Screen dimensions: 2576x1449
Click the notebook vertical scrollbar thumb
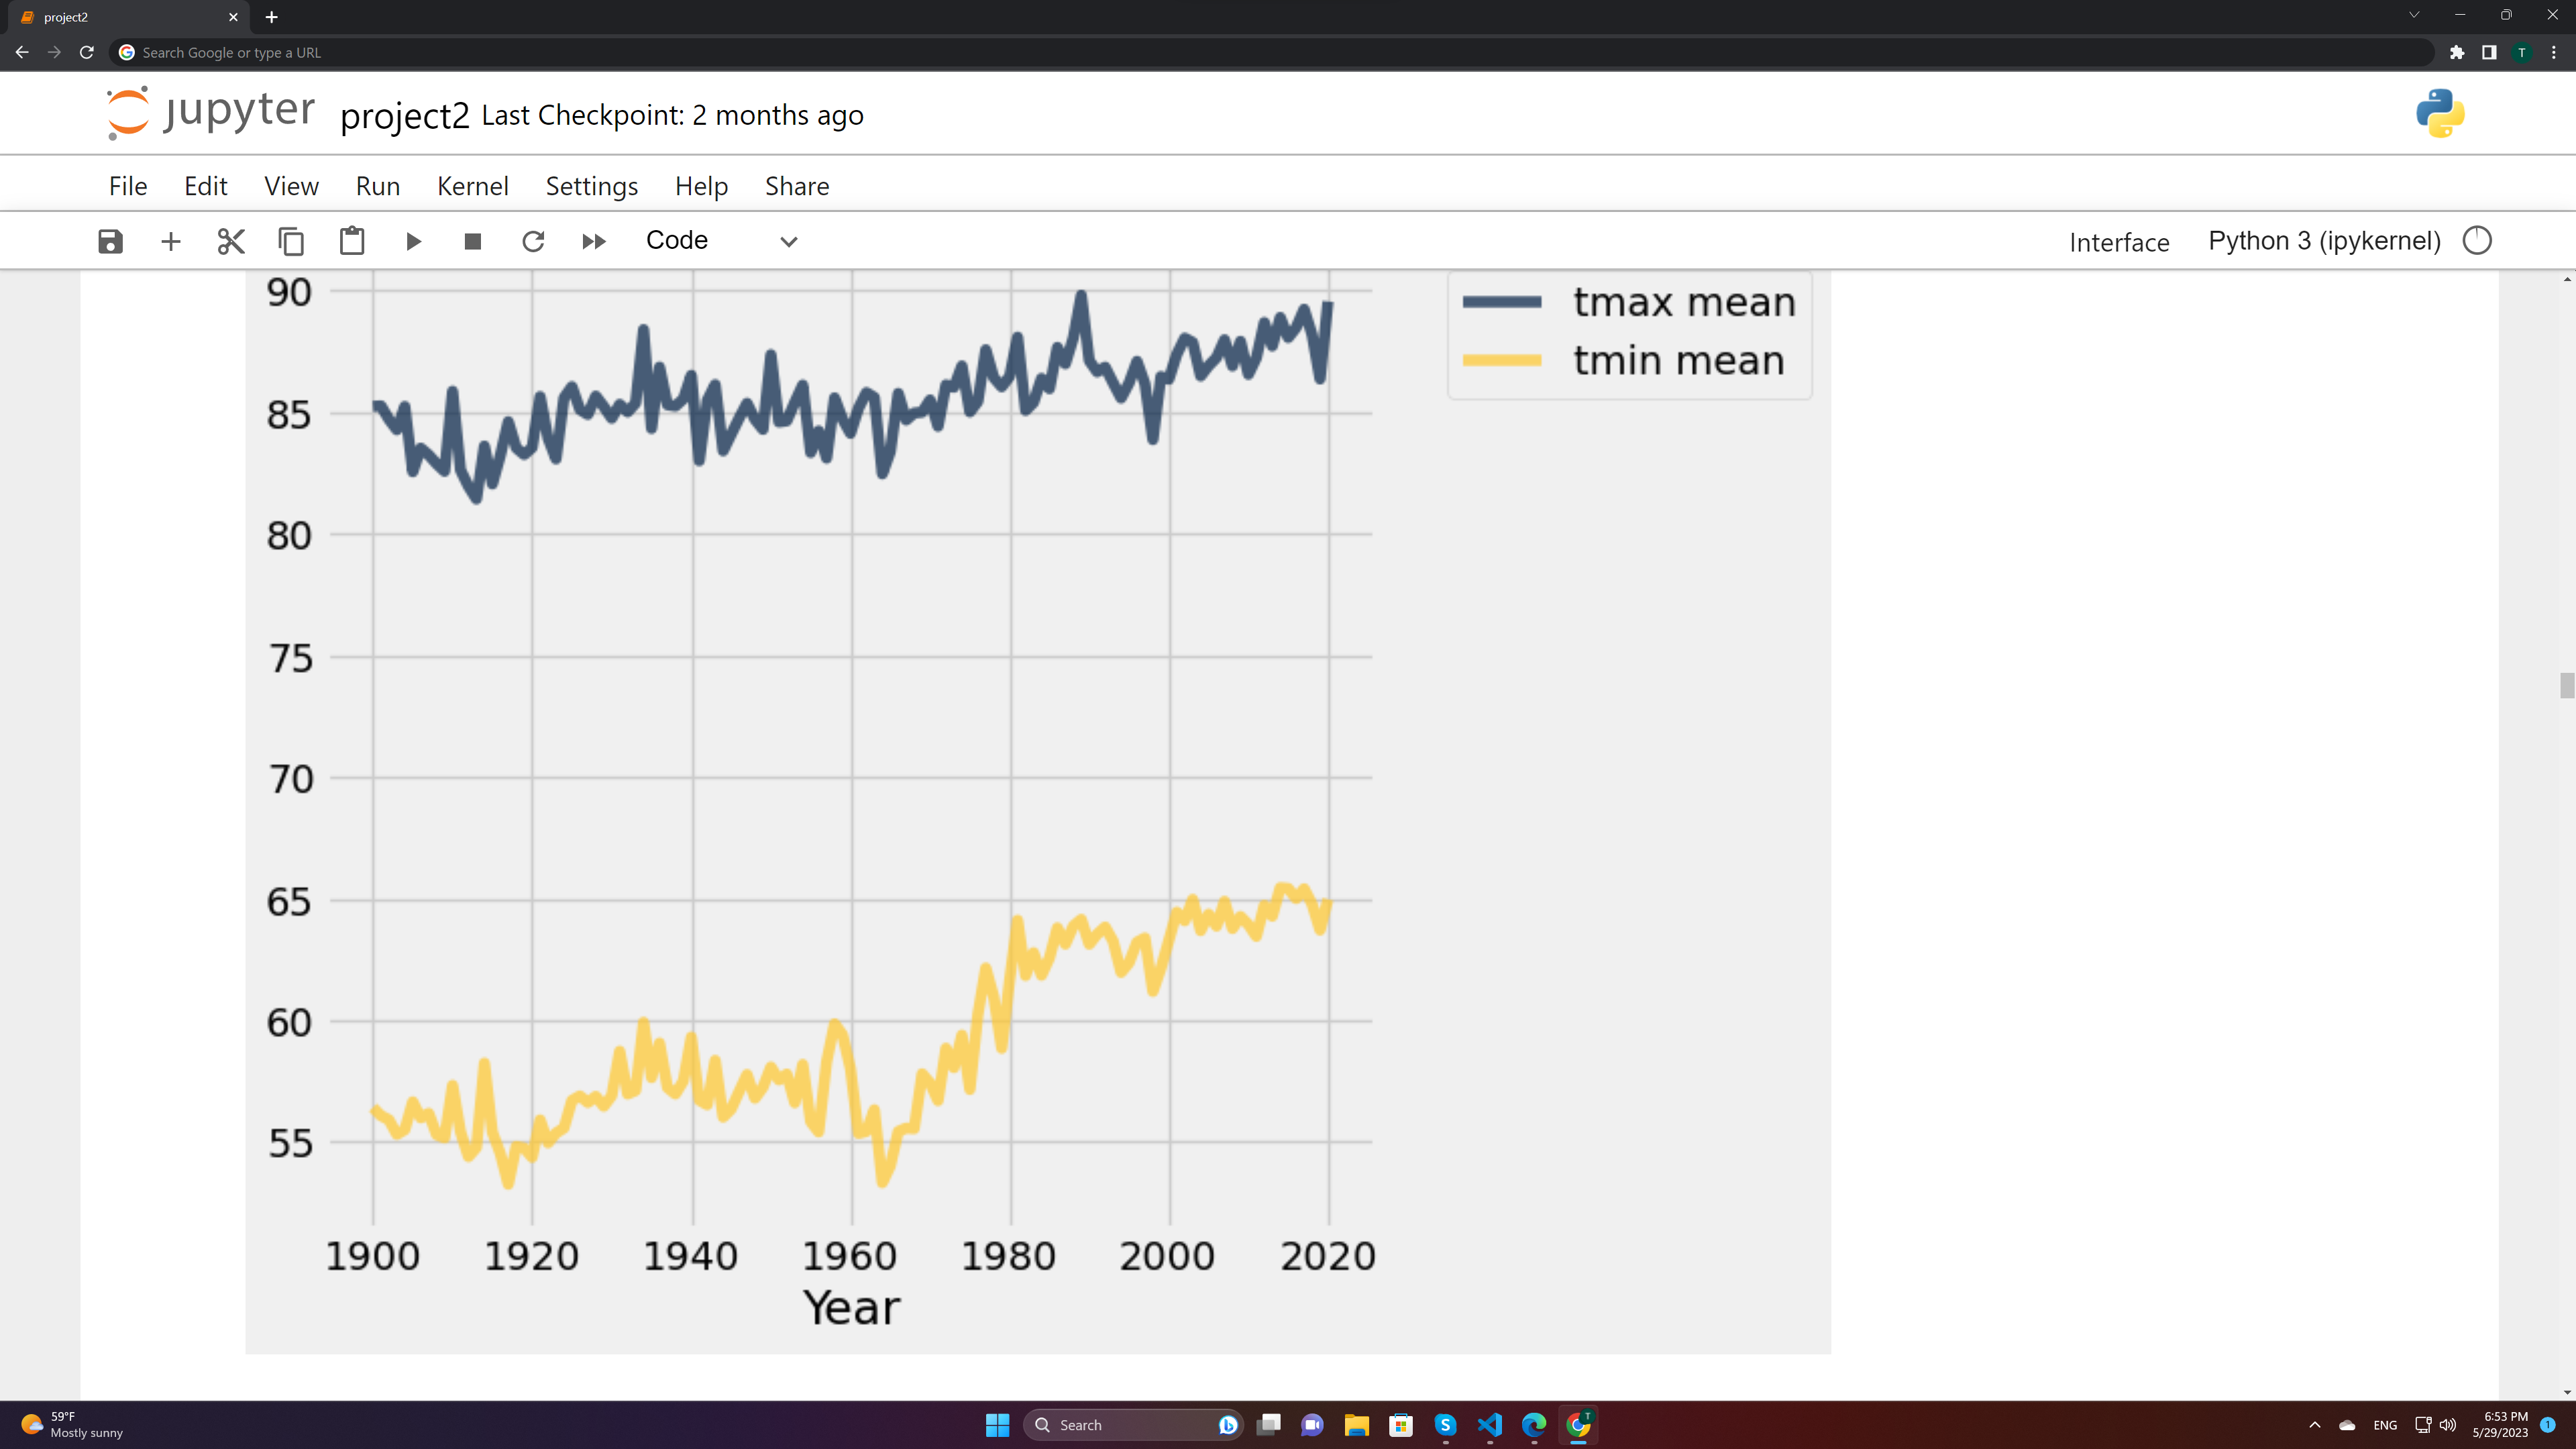pos(2566,686)
